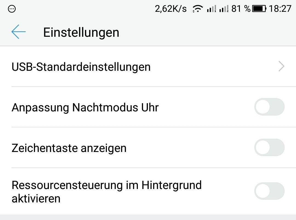Enable Anpassung Nachtmodus Uhr switch
This screenshot has height=220, width=296.
269,107
